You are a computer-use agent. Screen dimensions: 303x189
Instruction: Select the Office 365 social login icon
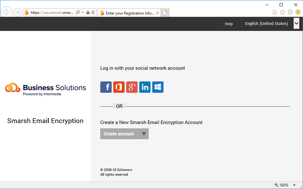pos(119,87)
